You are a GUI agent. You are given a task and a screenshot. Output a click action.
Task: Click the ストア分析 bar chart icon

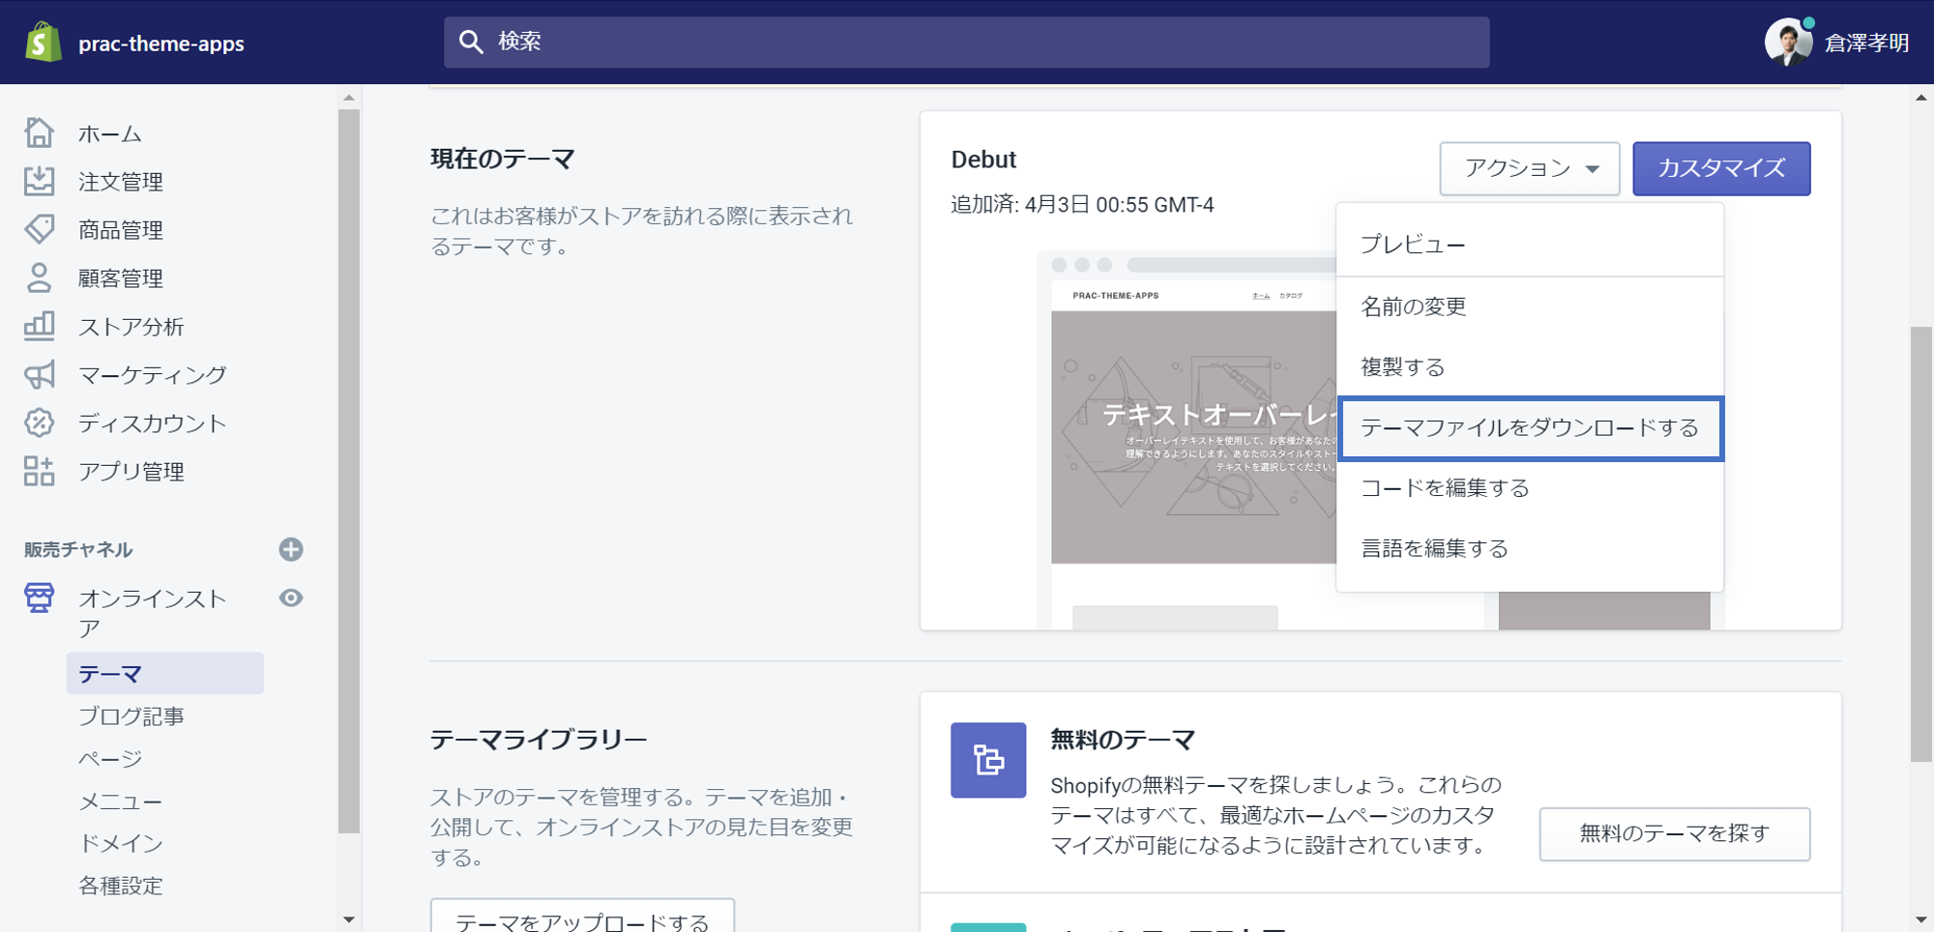[40, 327]
